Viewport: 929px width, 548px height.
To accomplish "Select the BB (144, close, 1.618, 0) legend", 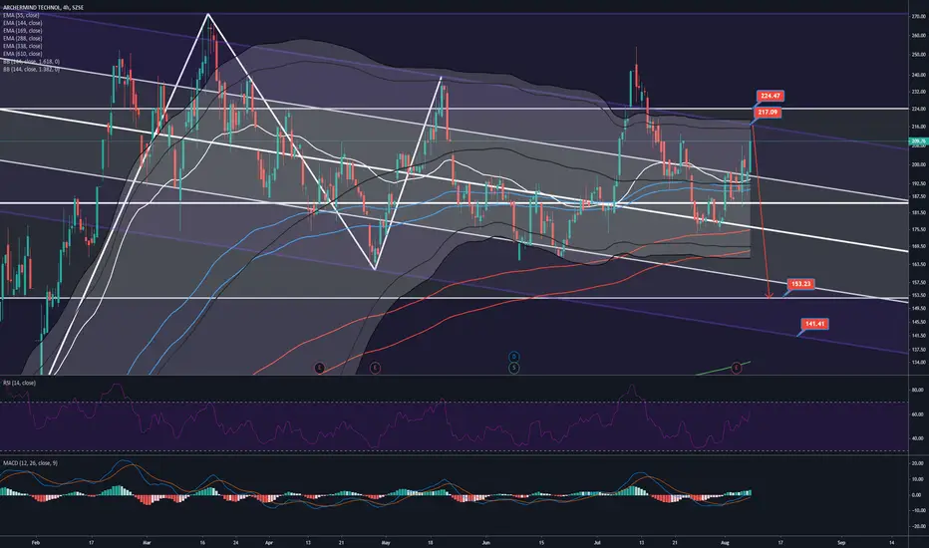I will coord(31,62).
